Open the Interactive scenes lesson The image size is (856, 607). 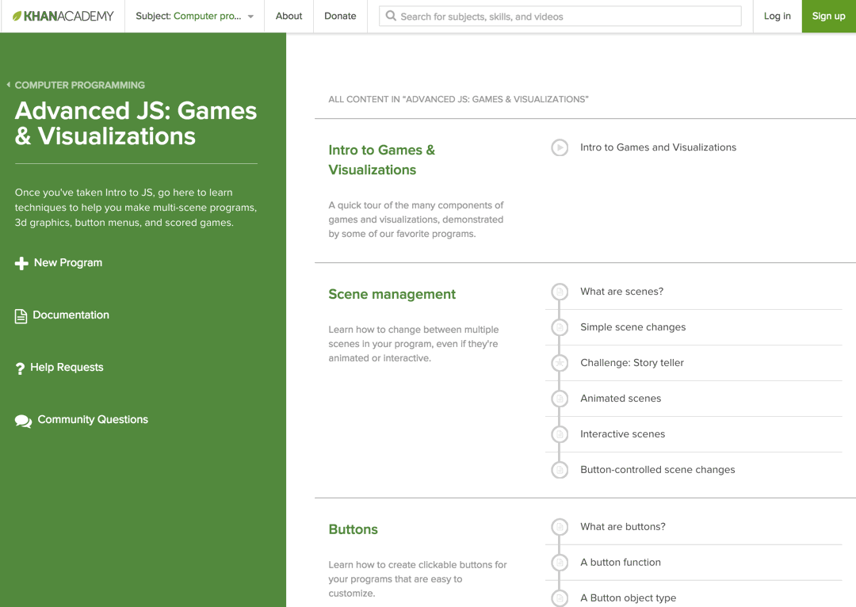[x=622, y=434]
